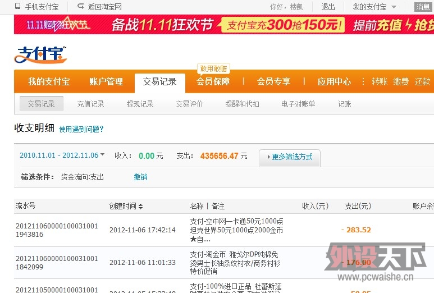Click the 转账 shortcut
The height and width of the screenshot is (293, 434).
(x=380, y=81)
